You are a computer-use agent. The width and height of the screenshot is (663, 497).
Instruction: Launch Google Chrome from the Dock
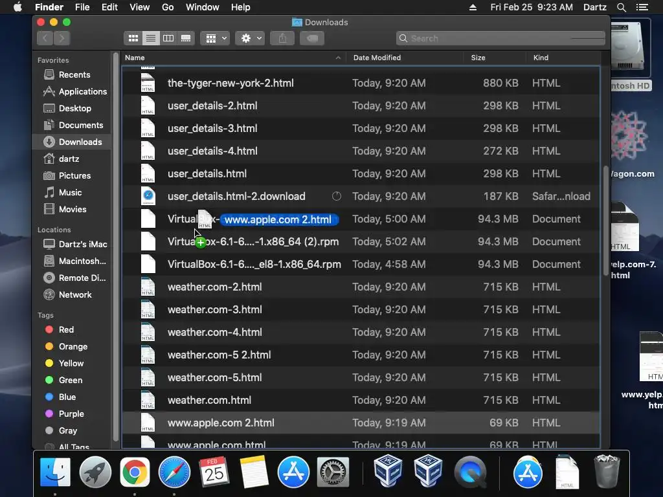pyautogui.click(x=135, y=472)
